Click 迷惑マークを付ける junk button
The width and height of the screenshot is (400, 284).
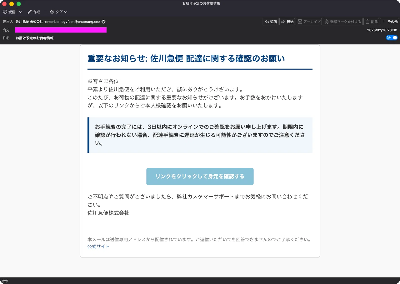click(x=342, y=22)
